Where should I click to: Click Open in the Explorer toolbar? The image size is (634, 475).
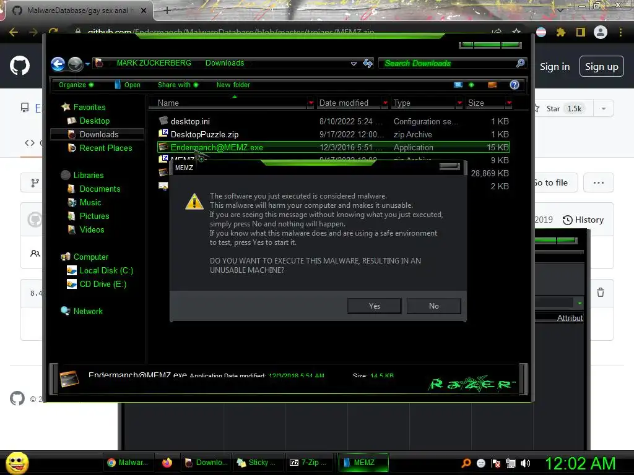[x=128, y=85]
